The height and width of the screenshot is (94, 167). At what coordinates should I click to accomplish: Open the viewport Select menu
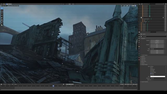pos(12,6)
